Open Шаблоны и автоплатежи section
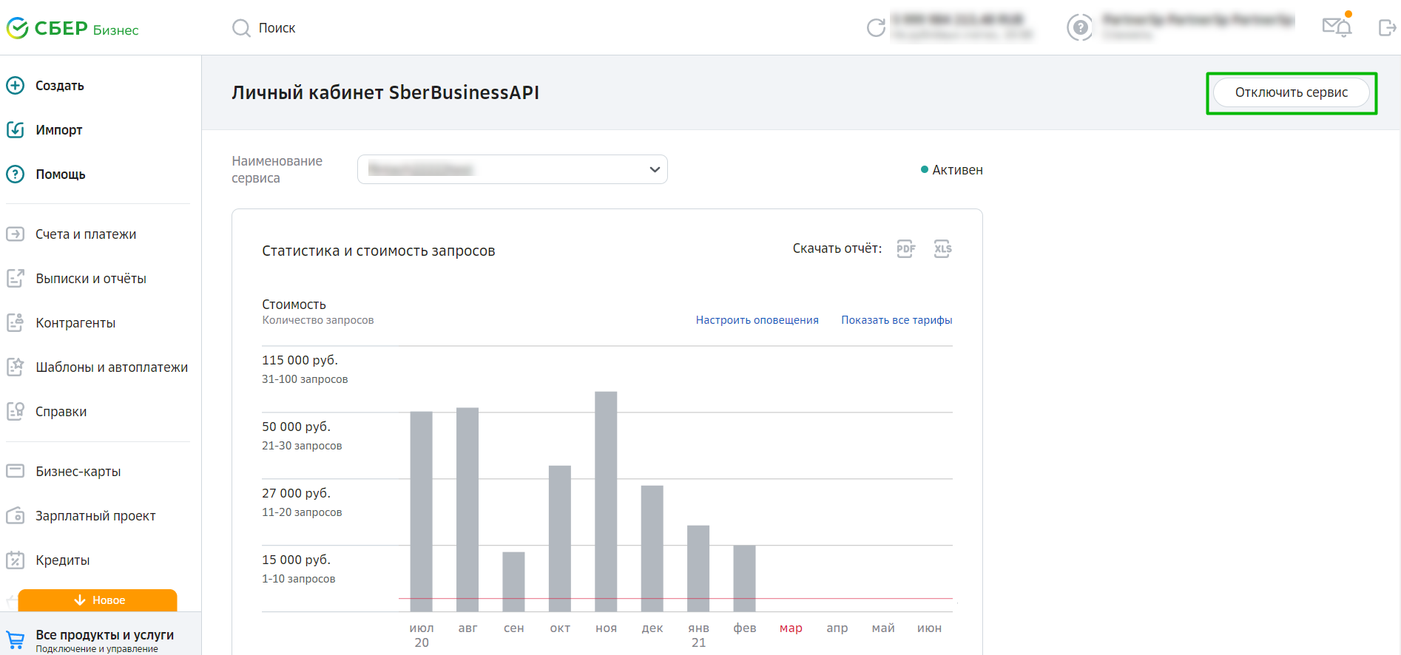 (112, 367)
